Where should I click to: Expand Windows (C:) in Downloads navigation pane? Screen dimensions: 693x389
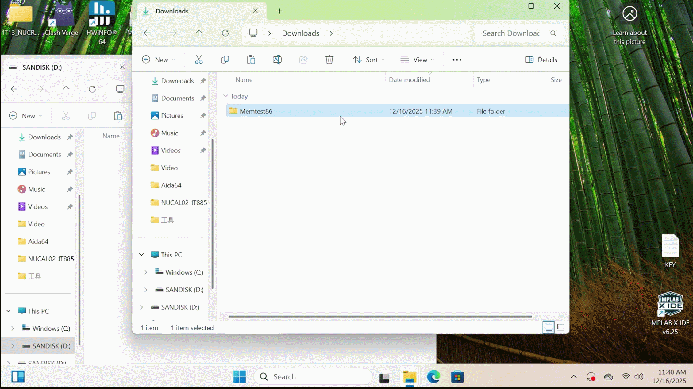146,272
